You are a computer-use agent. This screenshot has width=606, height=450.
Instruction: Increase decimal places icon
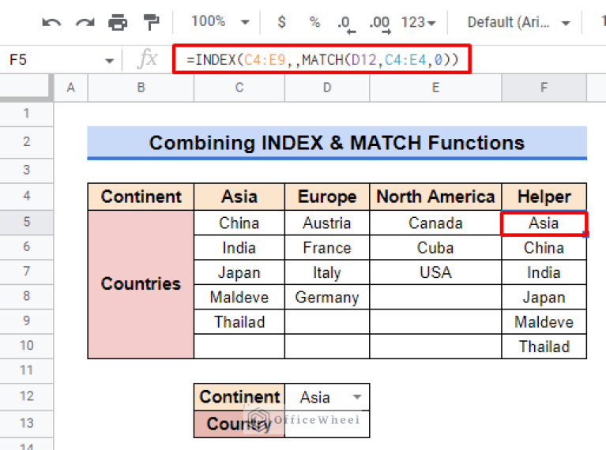tap(380, 24)
